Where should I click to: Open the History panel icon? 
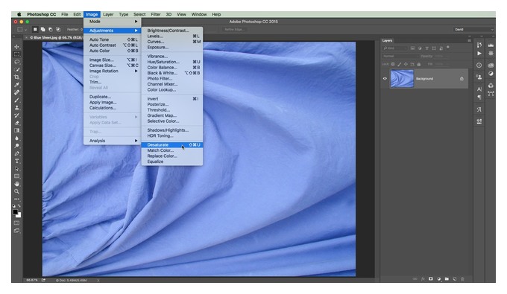click(479, 45)
